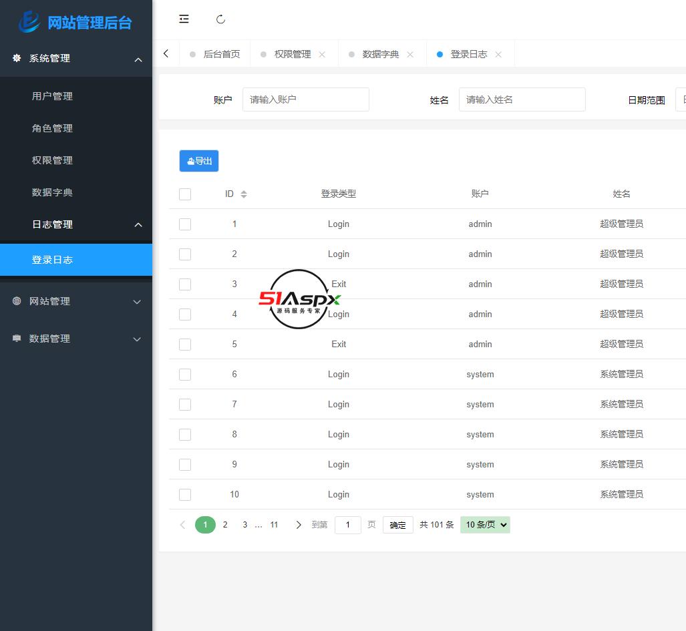This screenshot has height=631, width=686.
Task: Close the 登录日志 tab
Action: coord(498,54)
